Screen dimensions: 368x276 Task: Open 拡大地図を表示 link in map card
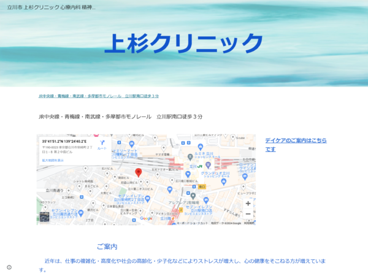[x=53, y=160]
